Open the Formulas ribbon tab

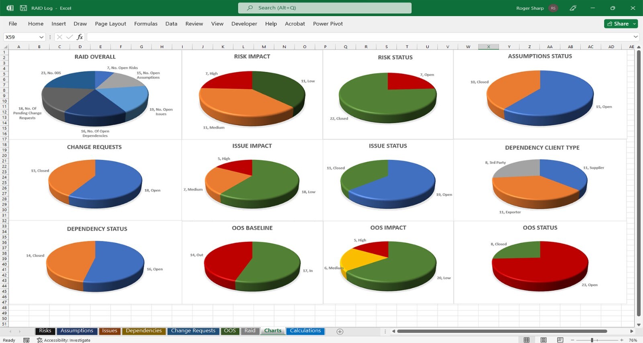pyautogui.click(x=146, y=24)
